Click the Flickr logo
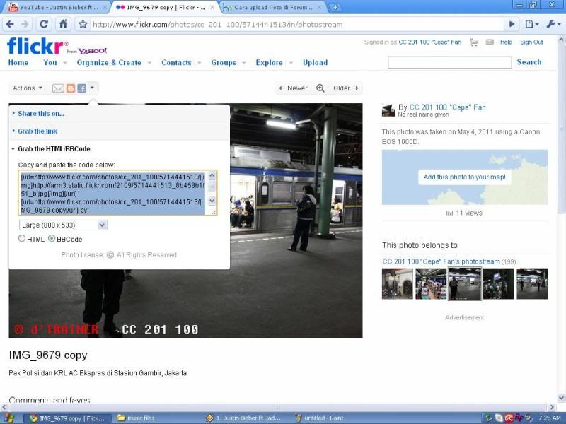Screen dimensions: 566x424 [35, 46]
